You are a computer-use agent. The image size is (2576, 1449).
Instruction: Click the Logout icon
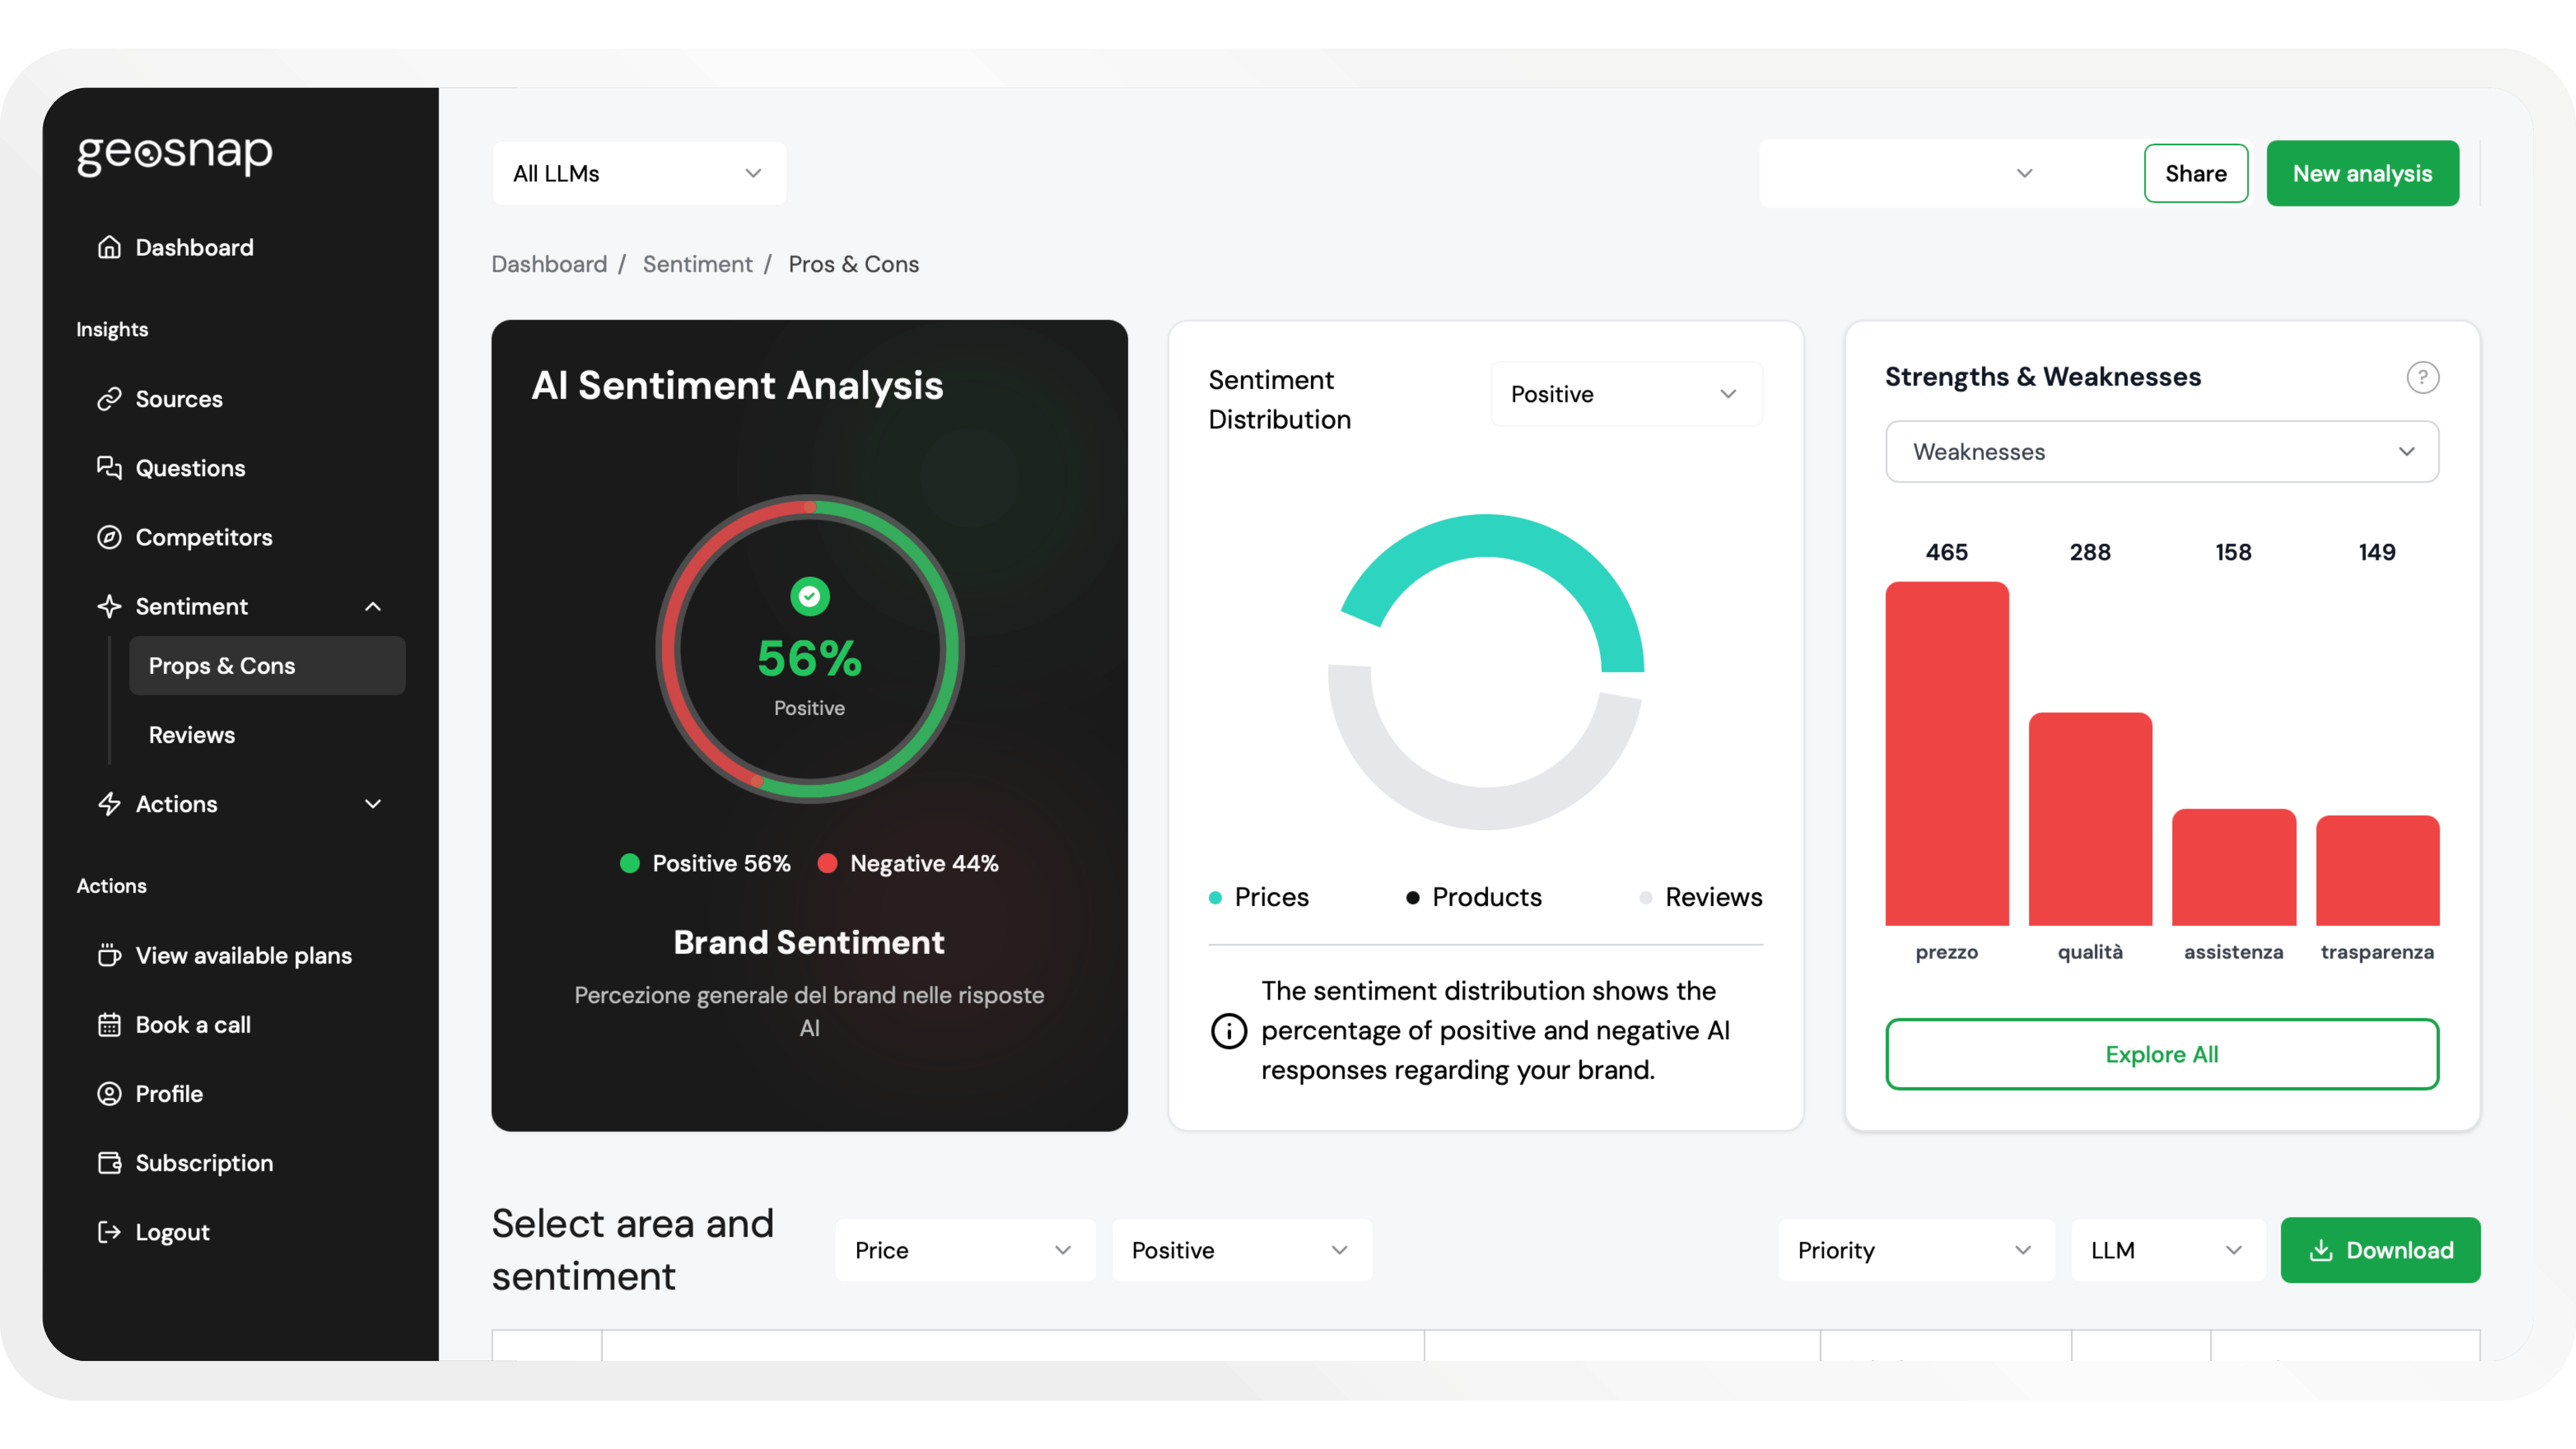[x=109, y=1232]
